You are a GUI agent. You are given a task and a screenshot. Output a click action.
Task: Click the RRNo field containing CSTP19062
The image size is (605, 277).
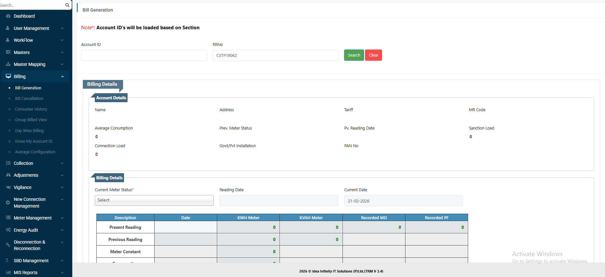tap(275, 55)
